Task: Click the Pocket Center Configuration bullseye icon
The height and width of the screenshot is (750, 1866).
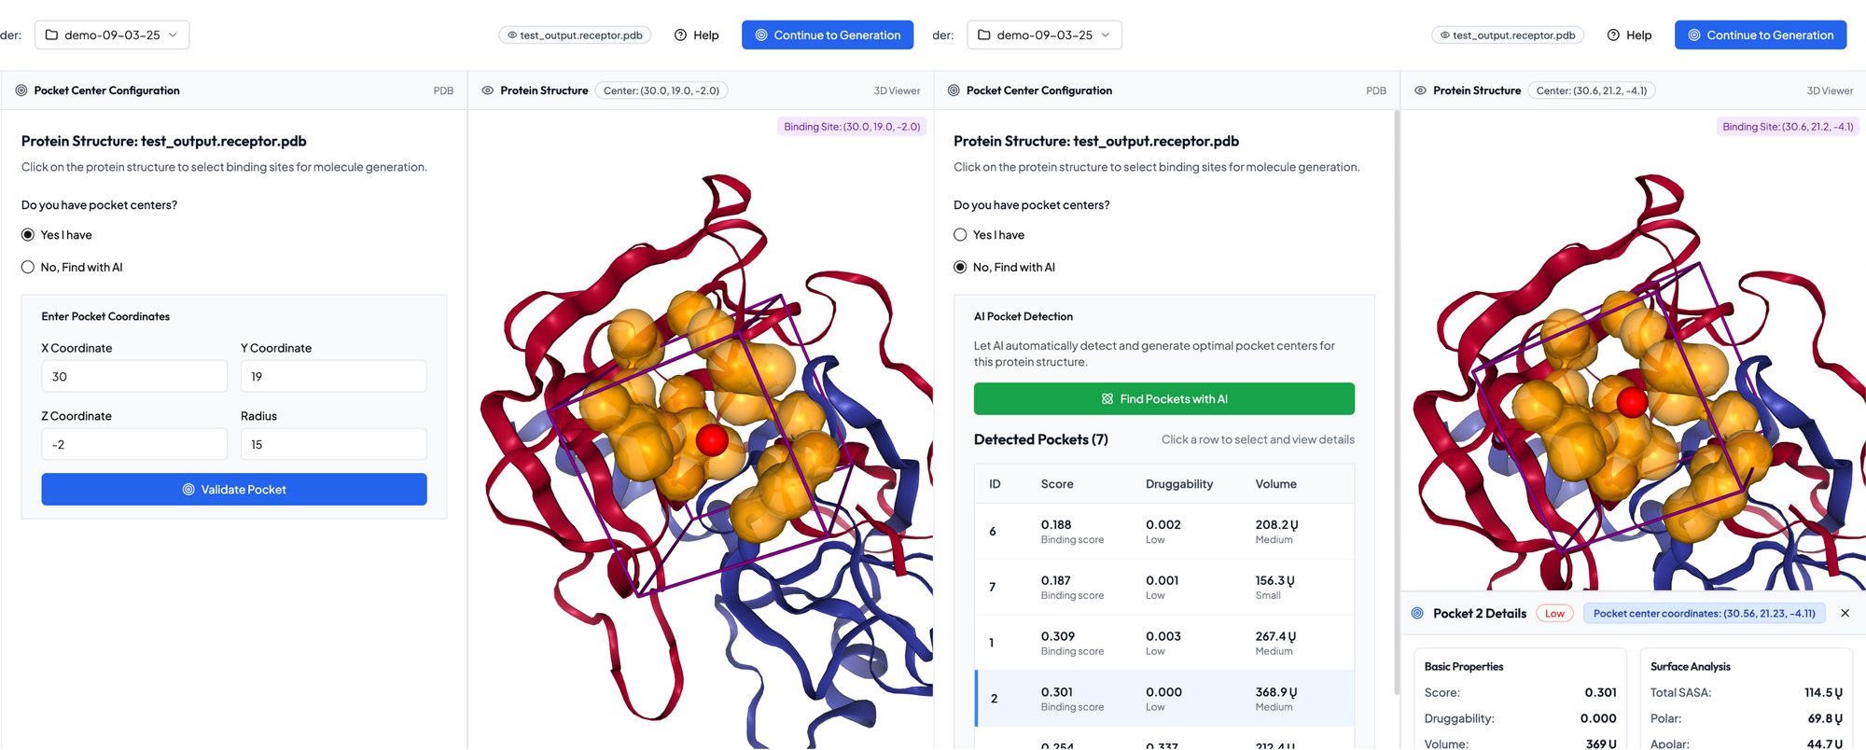Action: (21, 90)
